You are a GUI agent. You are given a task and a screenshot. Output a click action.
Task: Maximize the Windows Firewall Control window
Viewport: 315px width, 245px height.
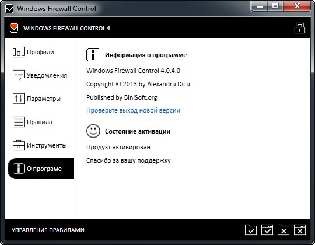pyautogui.click(x=275, y=6)
